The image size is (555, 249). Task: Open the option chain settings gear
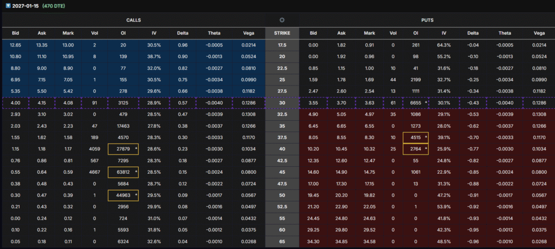pos(282,20)
